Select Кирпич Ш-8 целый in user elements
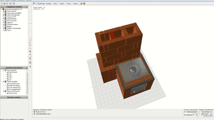This screenshot has width=214, height=120. pyautogui.click(x=14, y=84)
